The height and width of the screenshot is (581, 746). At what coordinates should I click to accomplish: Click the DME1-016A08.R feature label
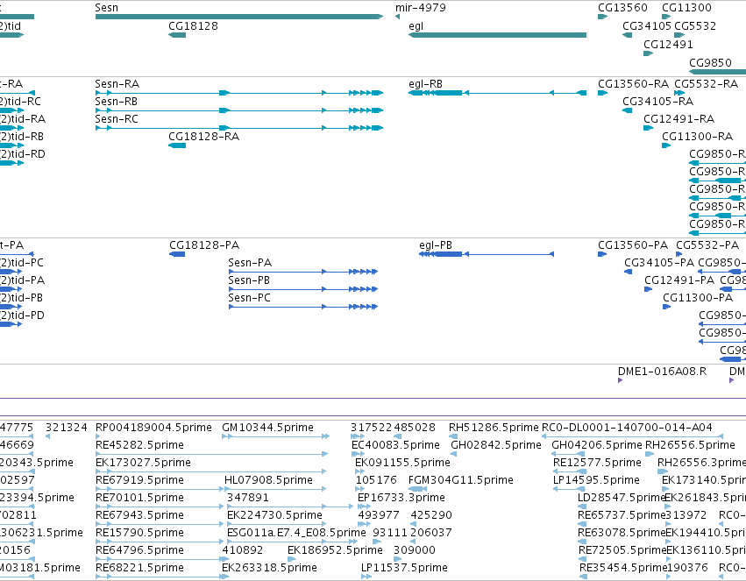[x=662, y=372]
